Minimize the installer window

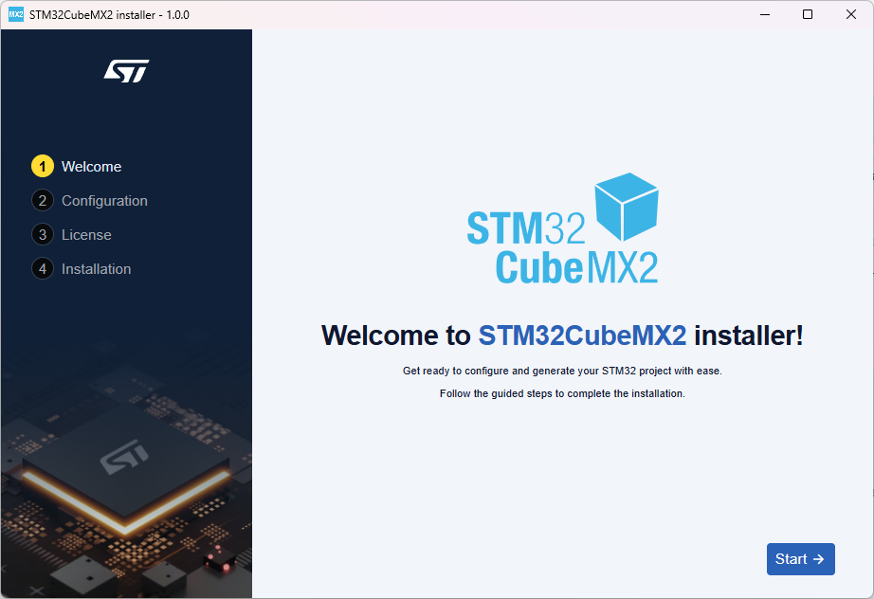[764, 14]
